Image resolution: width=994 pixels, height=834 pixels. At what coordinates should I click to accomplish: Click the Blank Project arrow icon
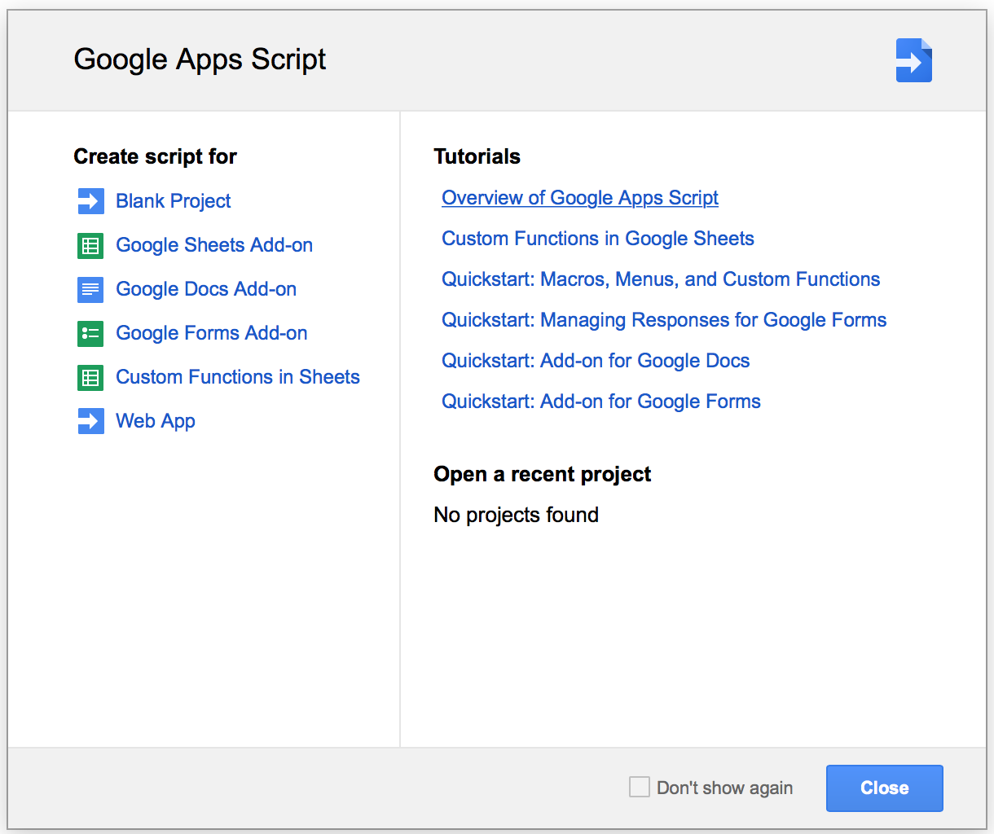90,201
